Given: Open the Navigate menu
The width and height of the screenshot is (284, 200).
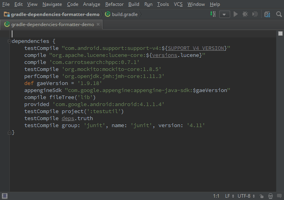Looking at the screenshot, I should click(52, 4).
